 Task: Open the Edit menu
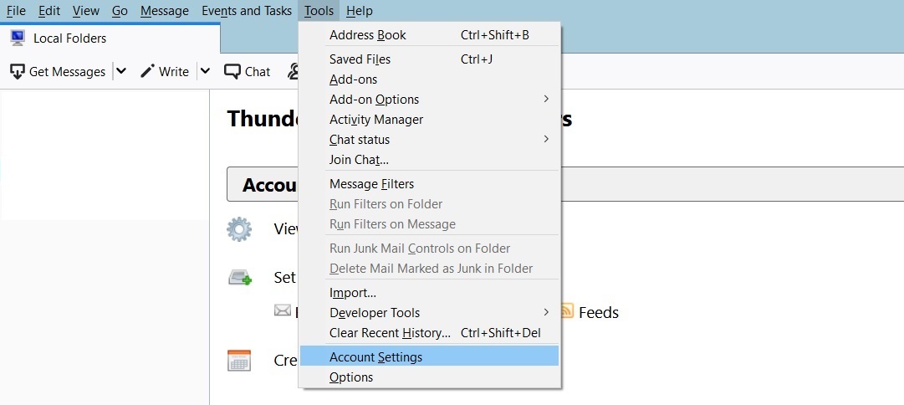click(x=49, y=10)
